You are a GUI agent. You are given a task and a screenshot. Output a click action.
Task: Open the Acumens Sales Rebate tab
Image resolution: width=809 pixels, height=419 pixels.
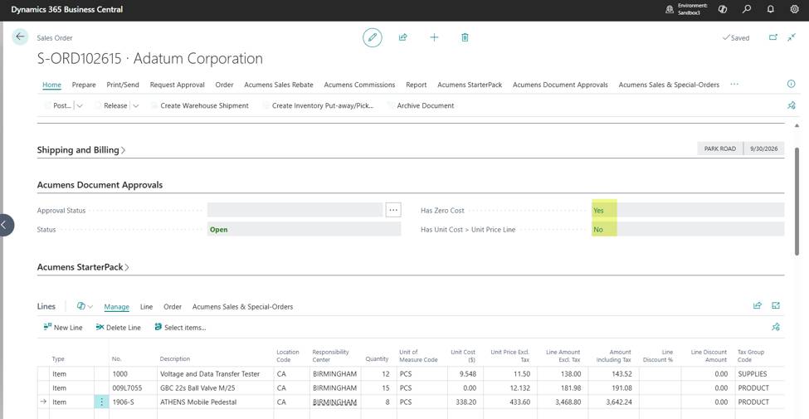(279, 85)
